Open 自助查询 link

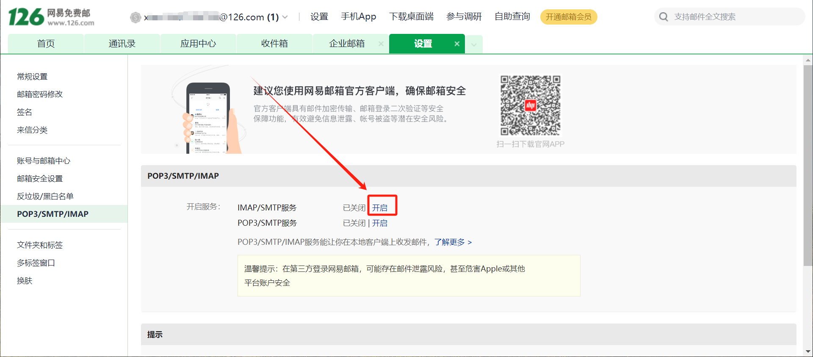click(x=512, y=17)
